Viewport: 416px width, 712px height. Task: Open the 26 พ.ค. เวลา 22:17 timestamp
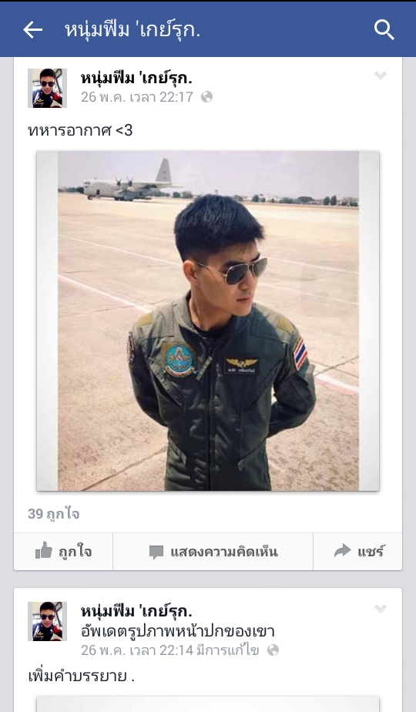click(x=137, y=97)
